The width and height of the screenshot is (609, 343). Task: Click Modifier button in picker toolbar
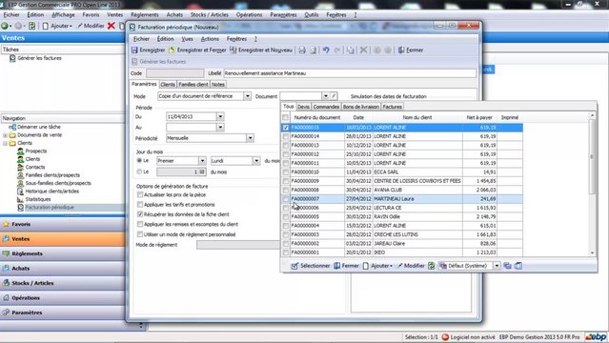pos(411,266)
